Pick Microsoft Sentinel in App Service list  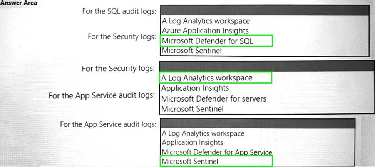click(x=190, y=161)
